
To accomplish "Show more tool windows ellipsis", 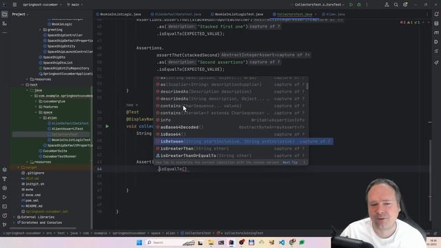I will tap(5, 32).
